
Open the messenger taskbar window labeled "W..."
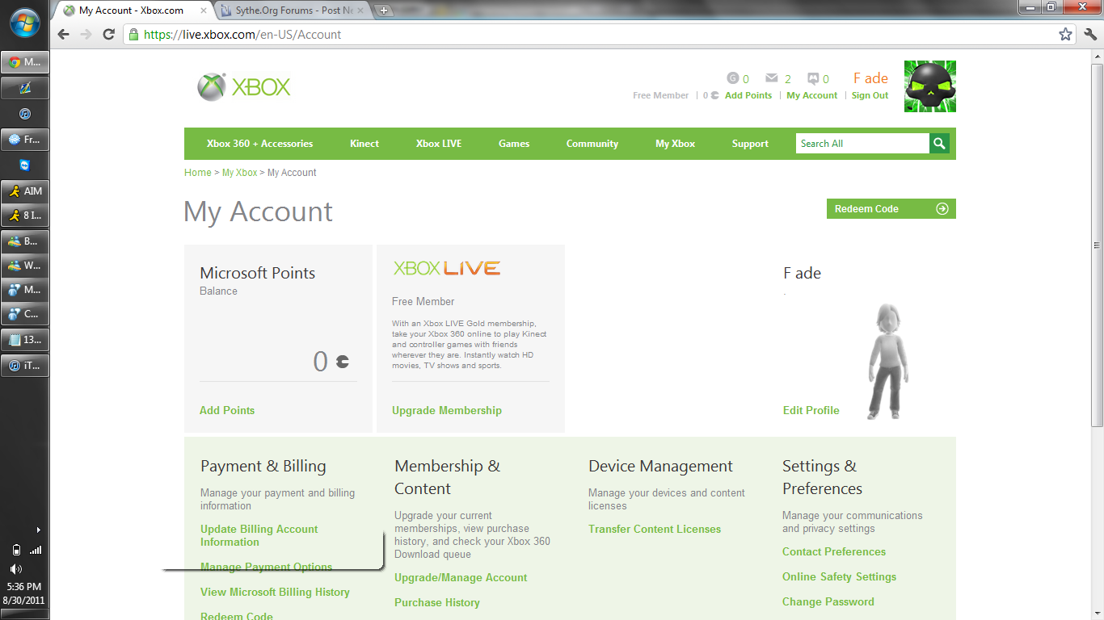(24, 266)
